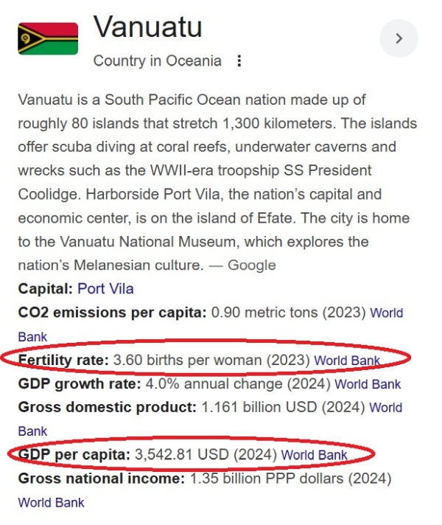Open World Bank source for Fertility rate
442x525 pixels.
point(347,361)
